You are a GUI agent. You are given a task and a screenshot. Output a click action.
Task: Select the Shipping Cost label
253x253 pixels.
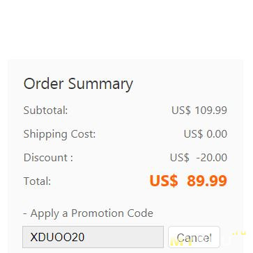pos(59,134)
